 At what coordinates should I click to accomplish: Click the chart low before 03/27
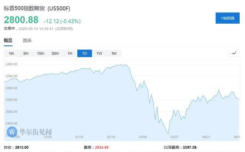[168, 133]
